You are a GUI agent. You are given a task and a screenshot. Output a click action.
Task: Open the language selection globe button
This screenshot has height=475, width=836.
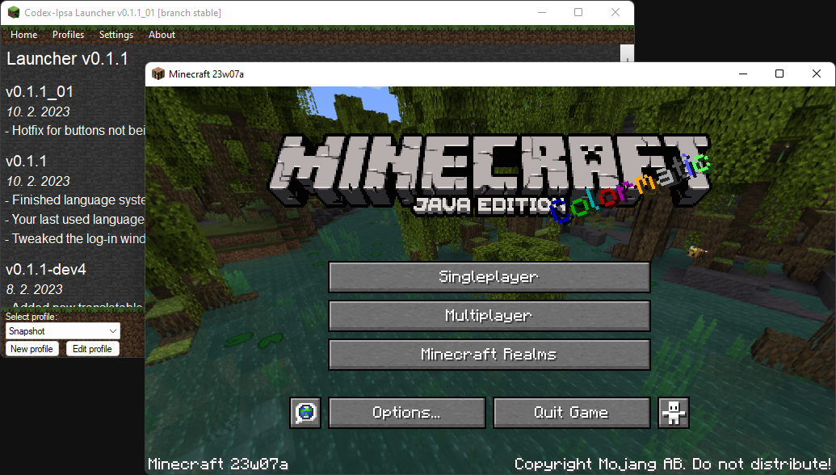coord(305,413)
